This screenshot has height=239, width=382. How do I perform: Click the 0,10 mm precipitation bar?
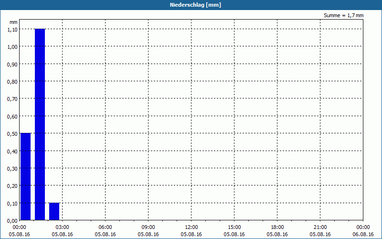tap(54, 211)
